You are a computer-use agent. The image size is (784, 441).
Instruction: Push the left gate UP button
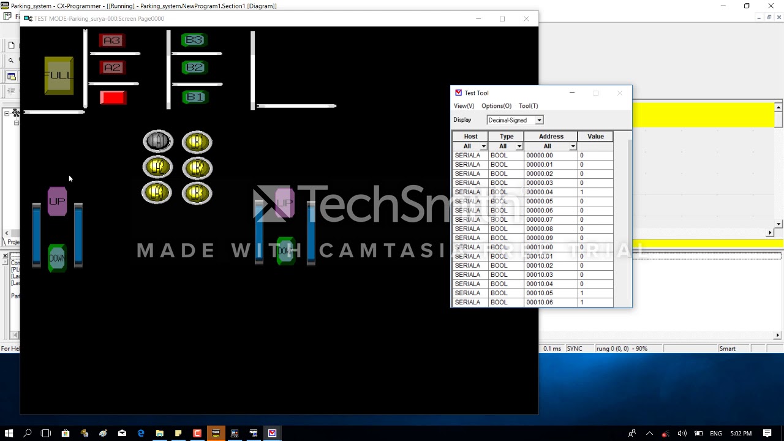pos(57,202)
